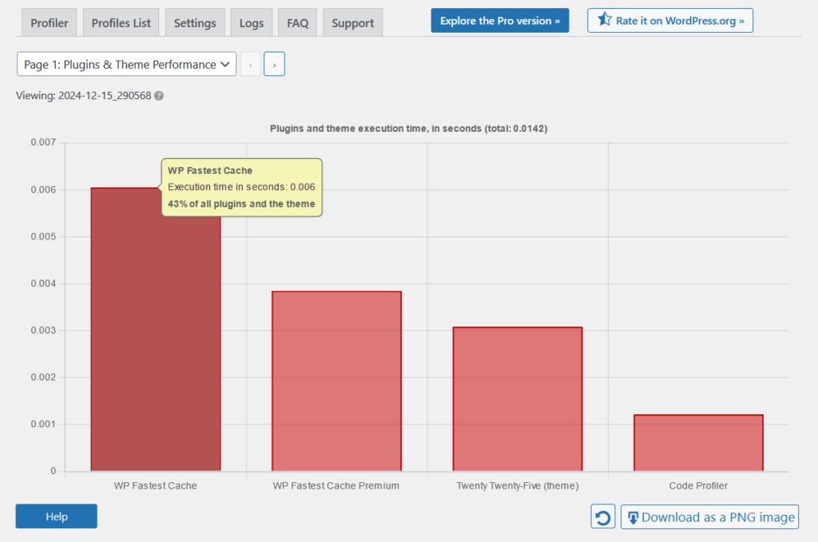Click the 0.004 y-axis value
The width and height of the screenshot is (818, 542).
click(43, 283)
